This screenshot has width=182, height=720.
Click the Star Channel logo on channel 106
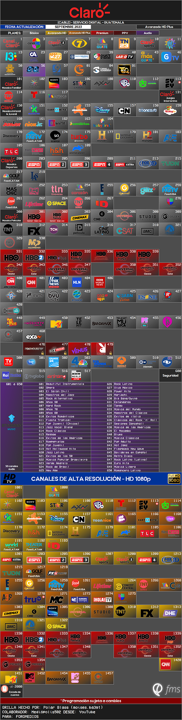(79, 84)
